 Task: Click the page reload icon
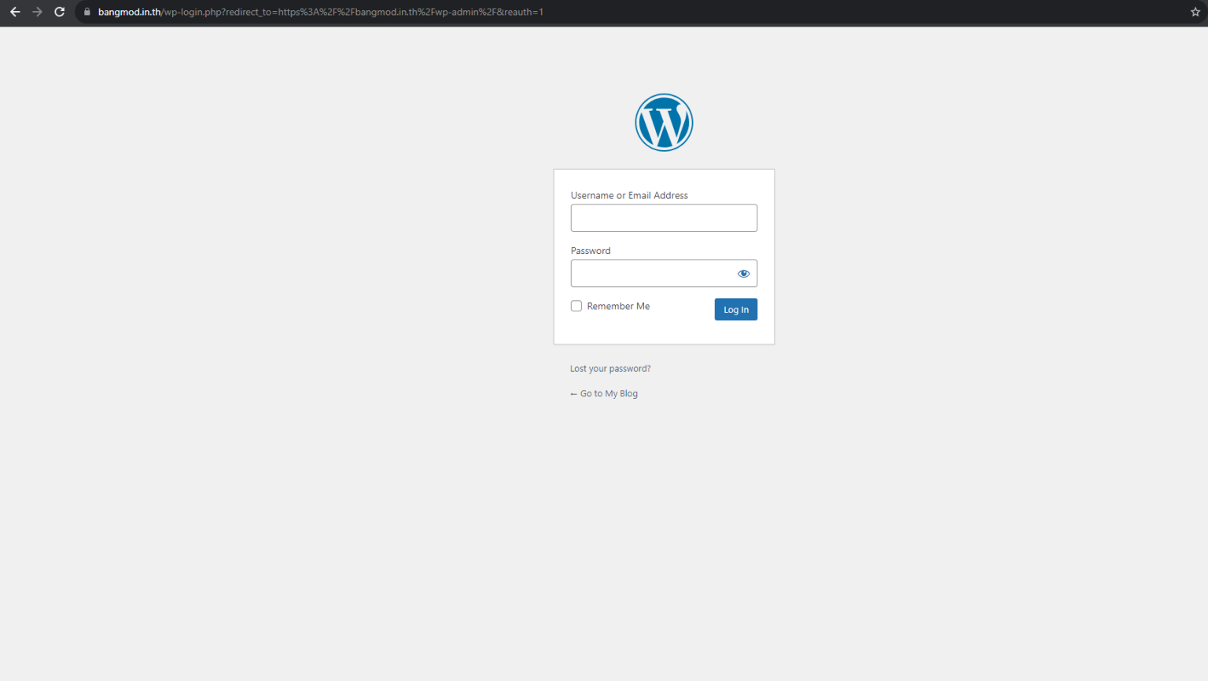(x=59, y=12)
